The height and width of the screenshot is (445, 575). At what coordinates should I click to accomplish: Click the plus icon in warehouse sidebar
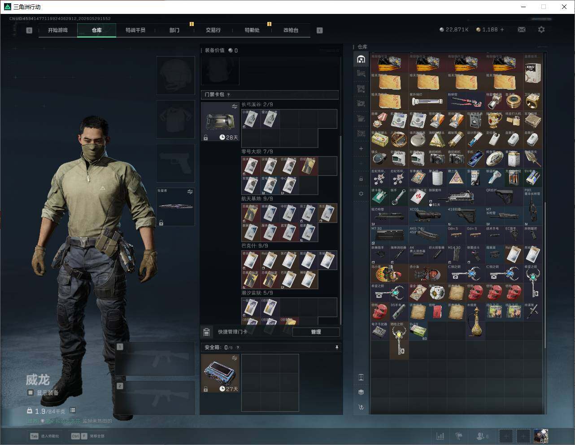coord(361,148)
